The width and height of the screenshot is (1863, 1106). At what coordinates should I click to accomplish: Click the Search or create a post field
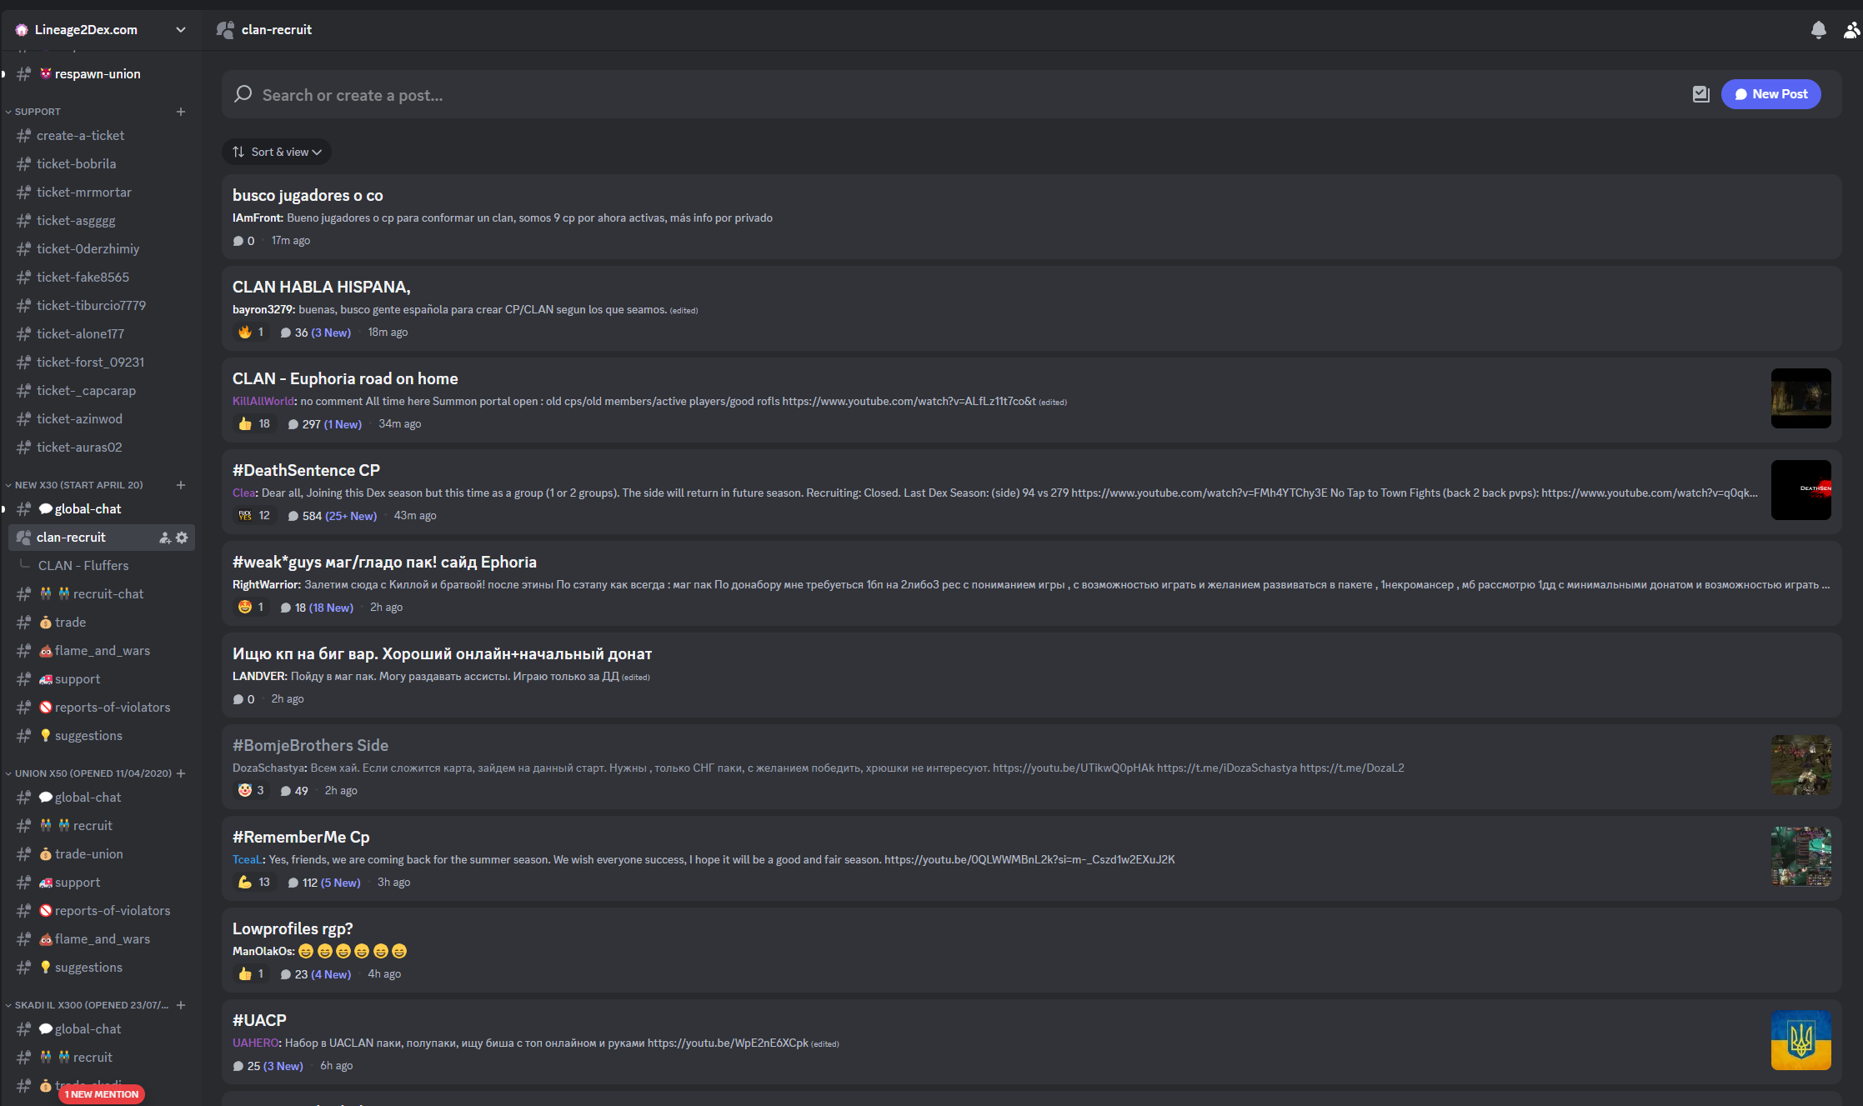pos(917,95)
